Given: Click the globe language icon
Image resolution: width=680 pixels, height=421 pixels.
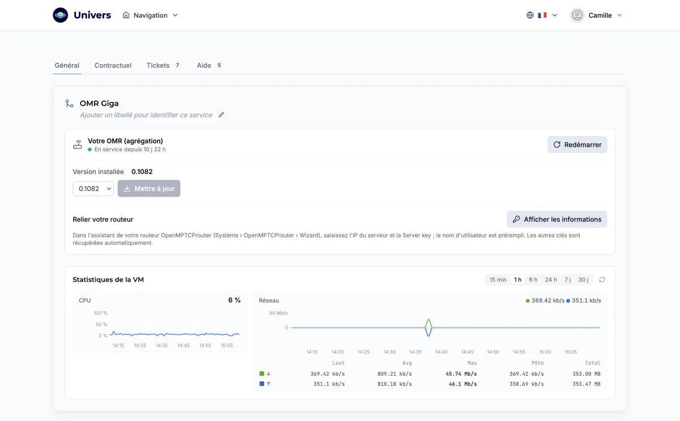Looking at the screenshot, I should tap(530, 15).
